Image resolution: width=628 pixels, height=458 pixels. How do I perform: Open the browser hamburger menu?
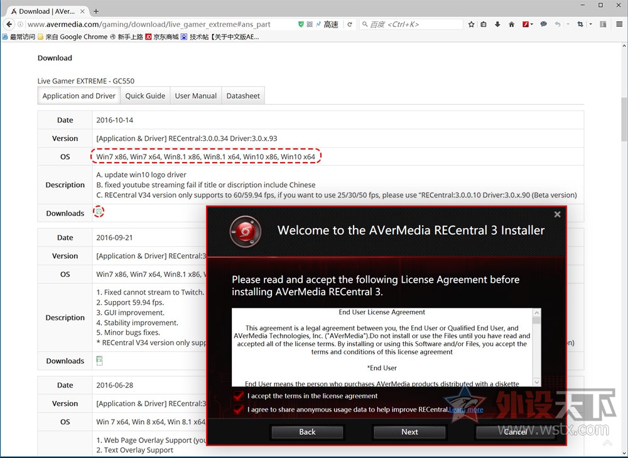(x=619, y=25)
